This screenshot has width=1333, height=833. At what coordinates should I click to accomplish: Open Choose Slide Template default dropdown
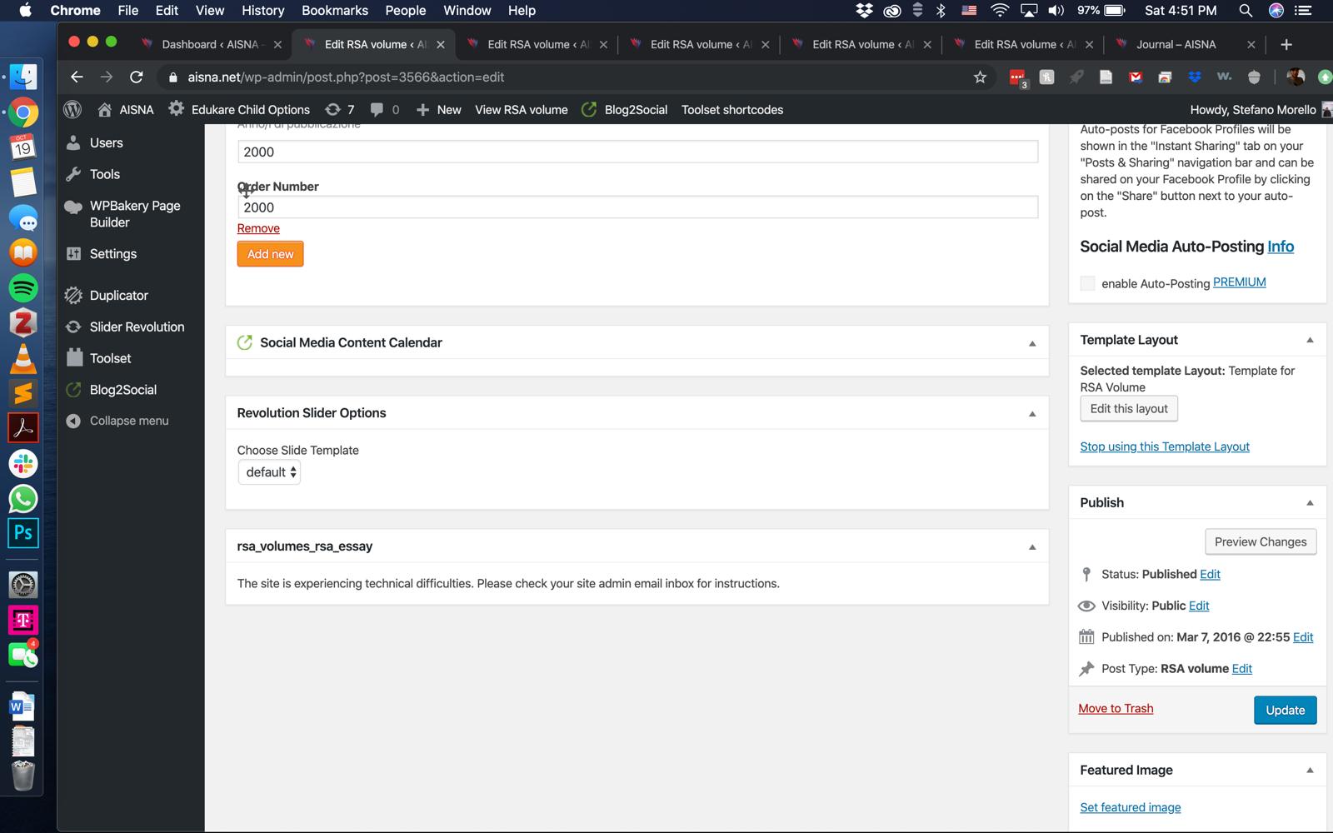[x=269, y=472]
